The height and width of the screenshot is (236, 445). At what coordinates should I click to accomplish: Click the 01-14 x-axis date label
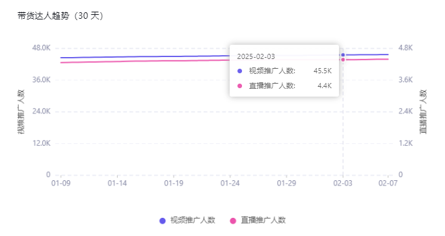click(117, 183)
